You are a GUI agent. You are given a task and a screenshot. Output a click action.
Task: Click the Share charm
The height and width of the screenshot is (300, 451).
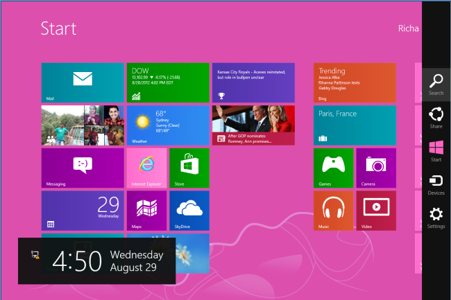pyautogui.click(x=436, y=118)
